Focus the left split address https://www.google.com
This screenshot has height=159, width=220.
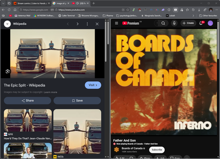pyautogui.click(x=36, y=10)
